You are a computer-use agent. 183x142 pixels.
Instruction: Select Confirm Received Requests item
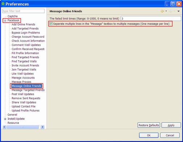click(x=28, y=49)
